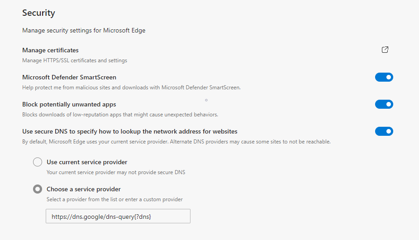The width and height of the screenshot is (419, 240).
Task: Click the SmartScreen help protect description text
Action: tap(131, 88)
